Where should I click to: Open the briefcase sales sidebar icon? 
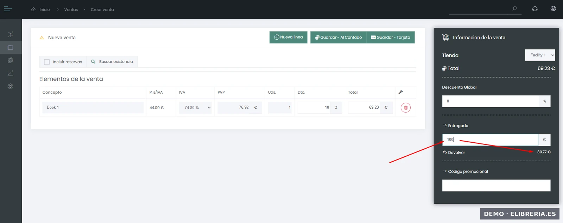[x=11, y=47]
